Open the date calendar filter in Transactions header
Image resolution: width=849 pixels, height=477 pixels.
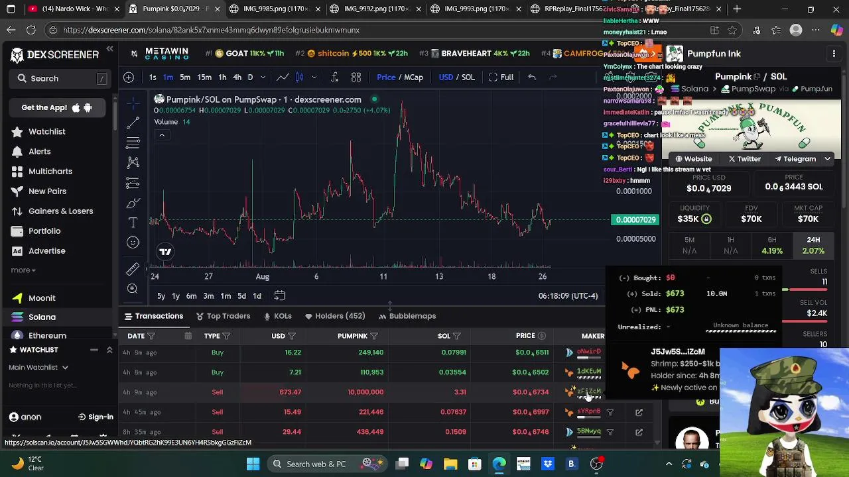pos(188,336)
